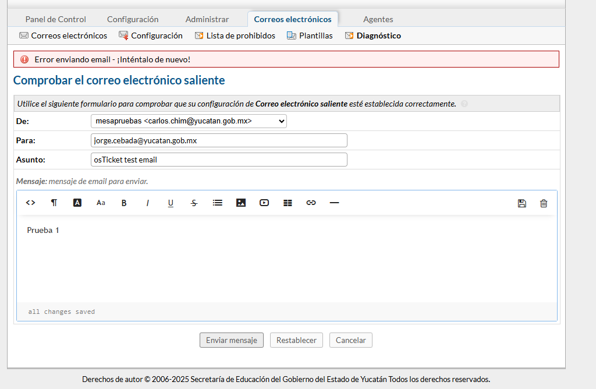Insert a link into the message
Image resolution: width=596 pixels, height=389 pixels.
point(311,203)
